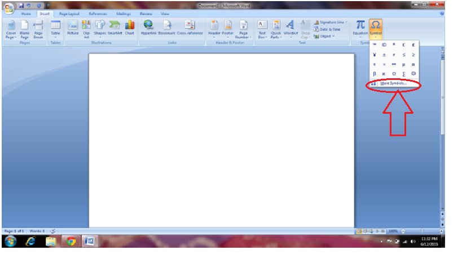Open the Quick Parts dropdown
The image size is (462, 259).
point(276,29)
